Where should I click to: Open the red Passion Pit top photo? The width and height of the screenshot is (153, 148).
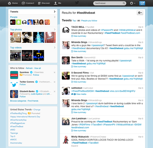pyautogui.click(x=50, y=38)
